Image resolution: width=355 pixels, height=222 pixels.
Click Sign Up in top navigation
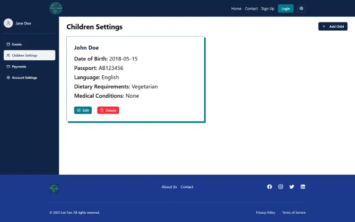[267, 9]
